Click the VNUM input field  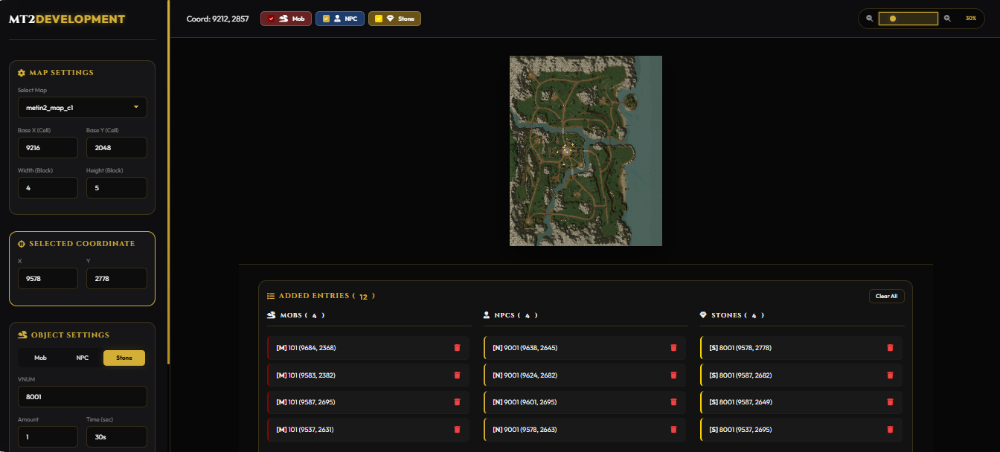pyautogui.click(x=82, y=397)
